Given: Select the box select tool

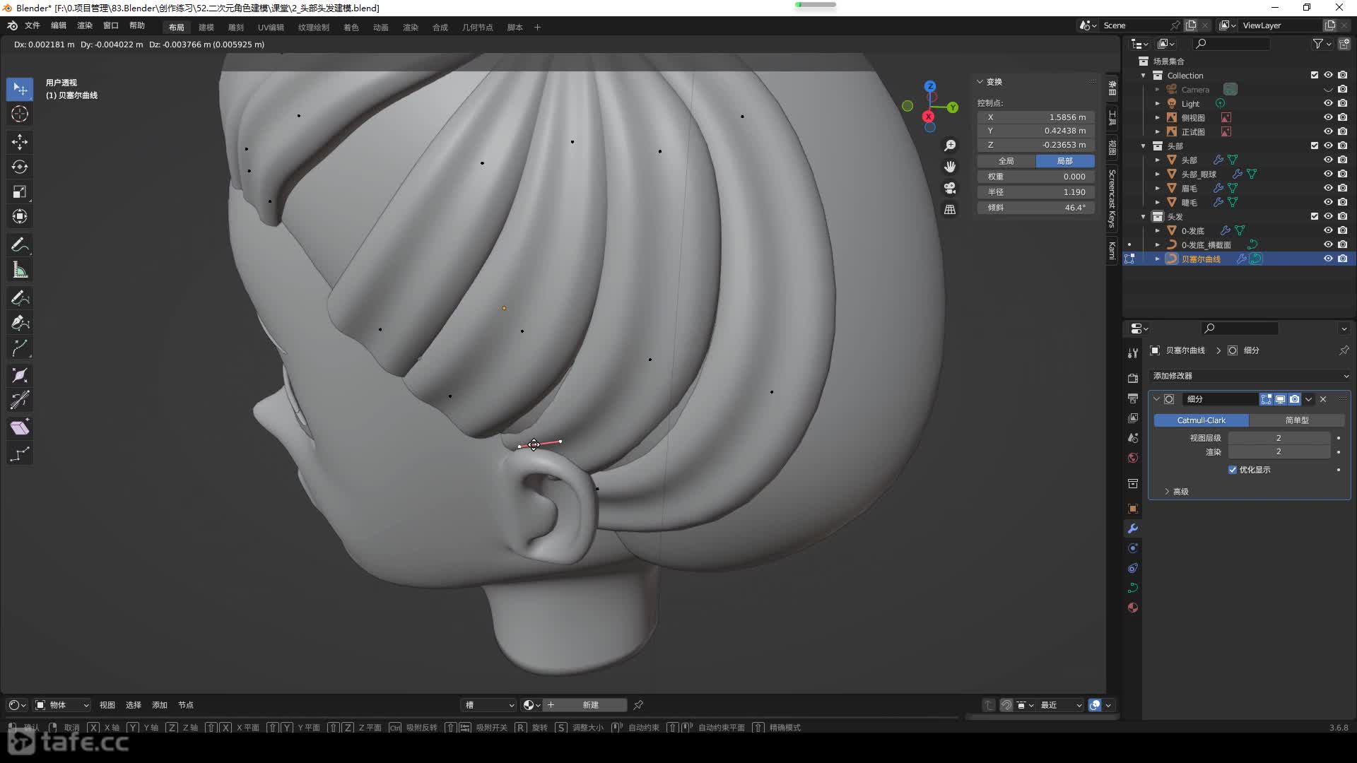Looking at the screenshot, I should [x=20, y=89].
